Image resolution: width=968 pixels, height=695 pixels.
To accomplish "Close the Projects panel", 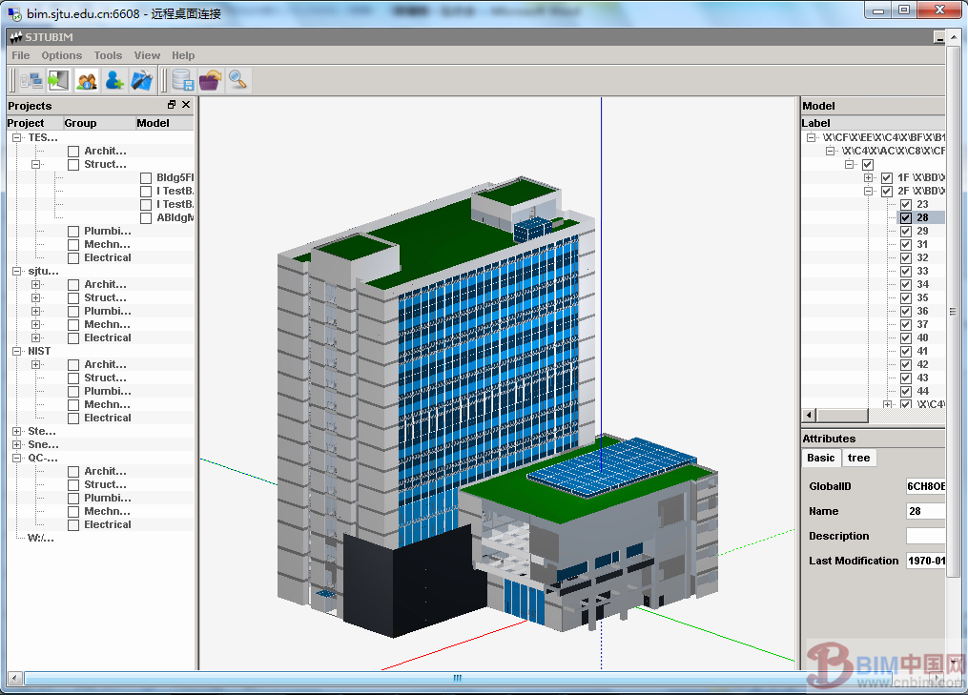I will click(x=186, y=105).
